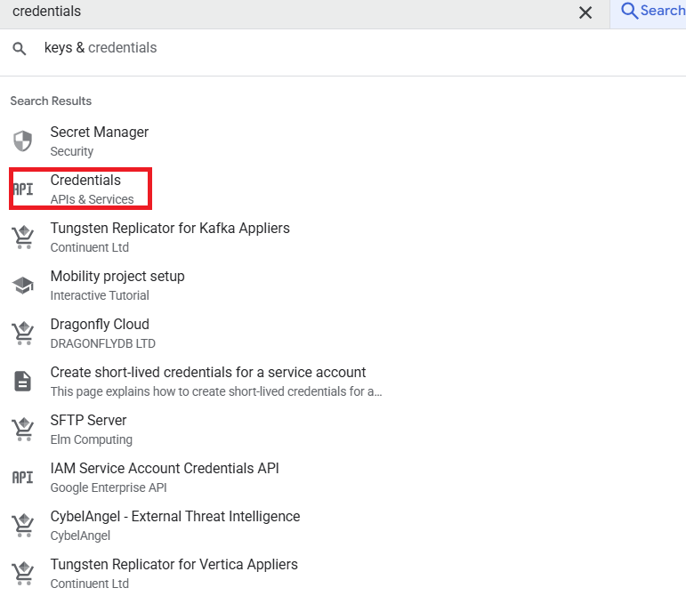The width and height of the screenshot is (686, 596).
Task: Clear the search text with the X button
Action: coord(585,12)
